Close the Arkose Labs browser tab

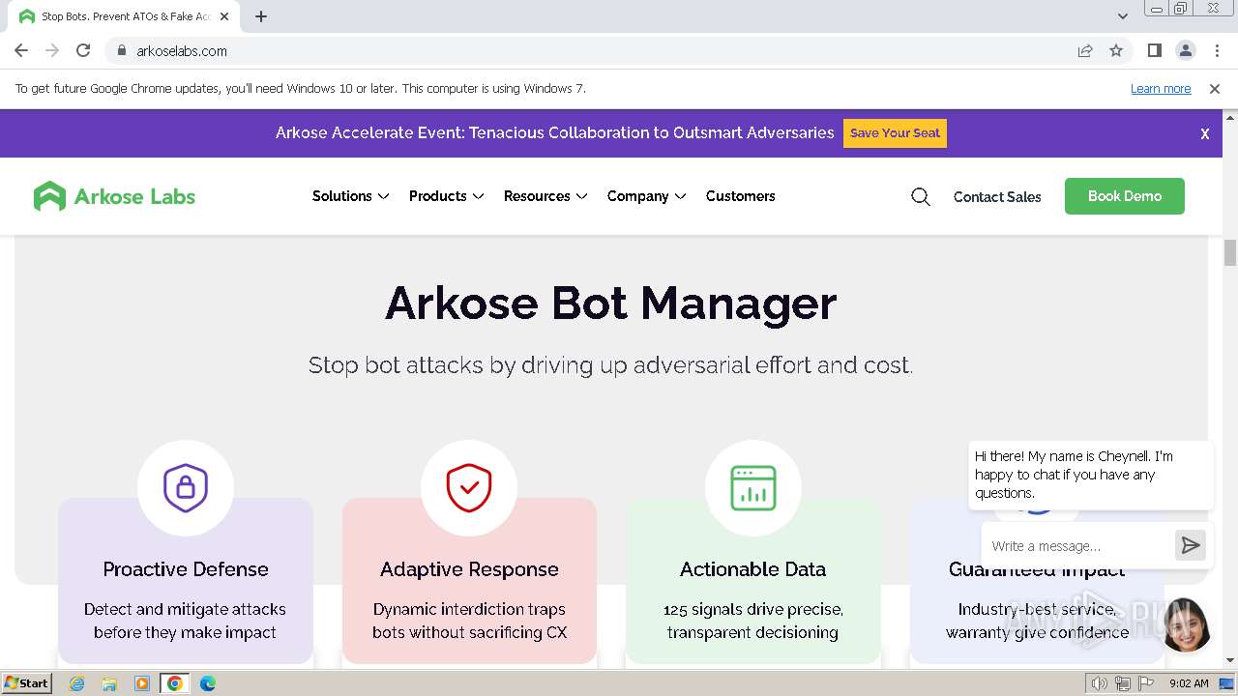pyautogui.click(x=224, y=16)
